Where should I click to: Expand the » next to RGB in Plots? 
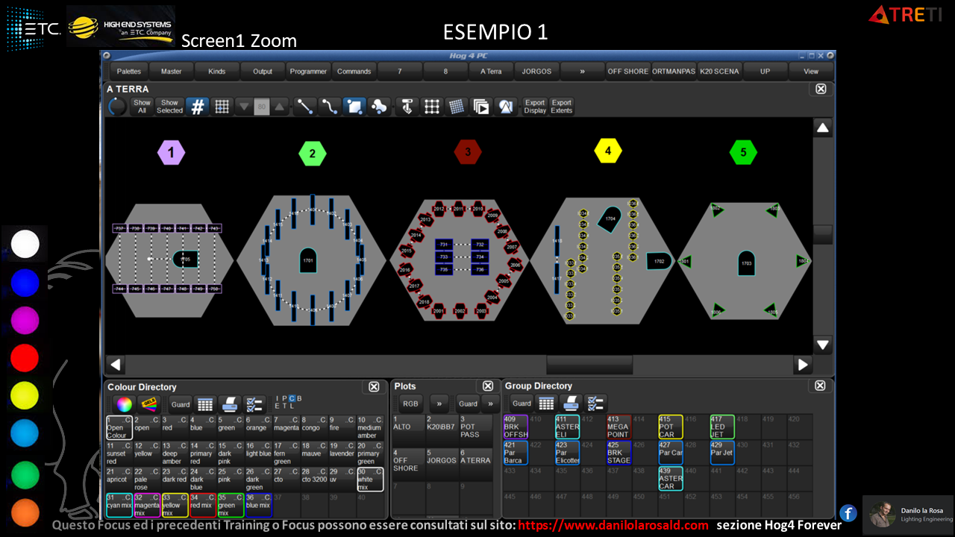439,403
